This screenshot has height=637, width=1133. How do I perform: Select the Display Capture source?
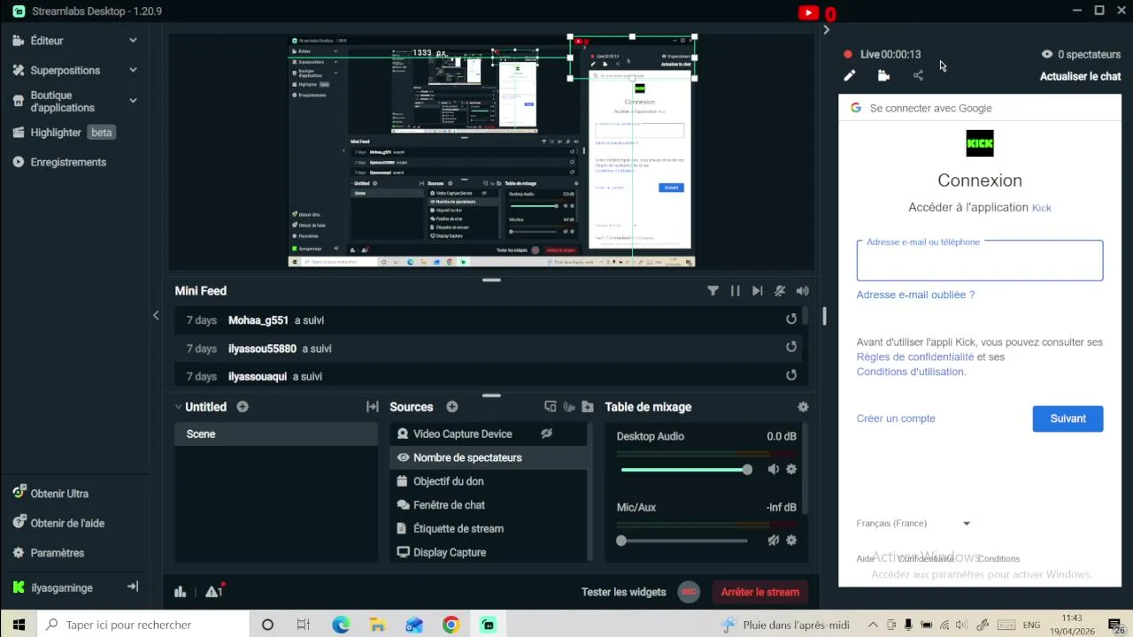pyautogui.click(x=488, y=552)
